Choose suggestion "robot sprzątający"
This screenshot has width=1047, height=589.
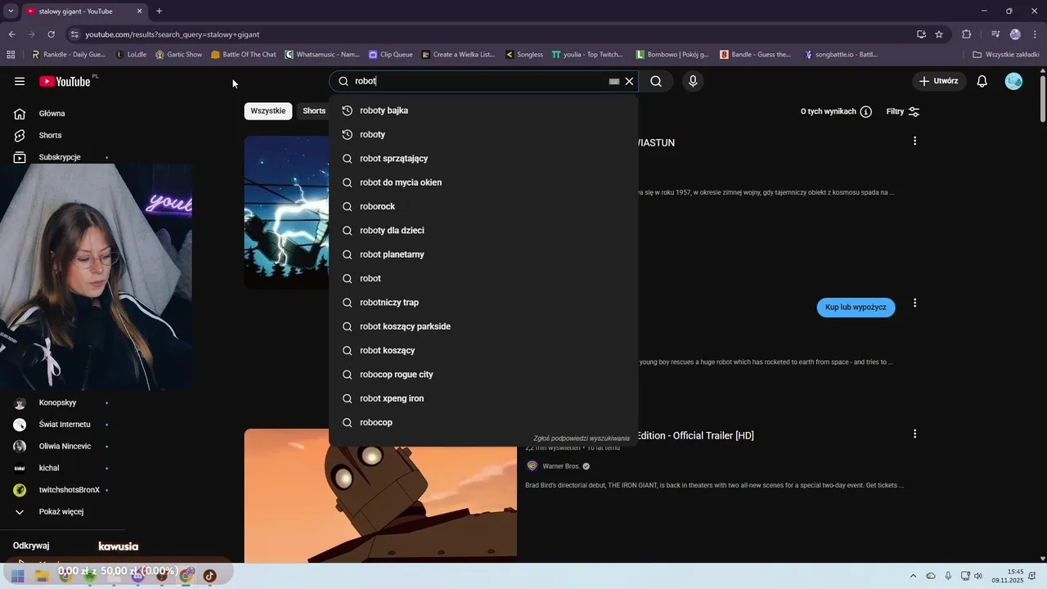click(483, 159)
